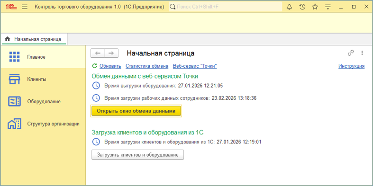The width and height of the screenshot is (373, 186).
Task: Click clock icon beside Время выгрузки оборудования
Action: [x=96, y=86]
